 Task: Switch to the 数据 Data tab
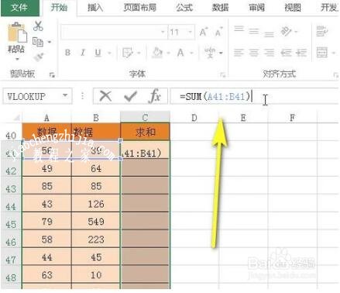[x=220, y=8]
